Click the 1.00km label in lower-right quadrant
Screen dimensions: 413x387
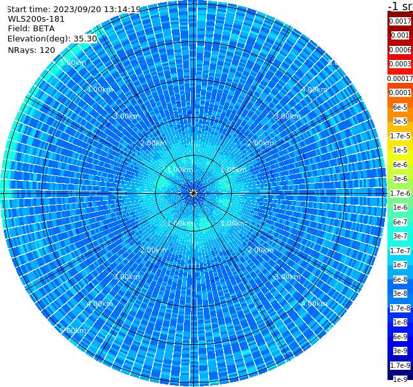pyautogui.click(x=234, y=223)
